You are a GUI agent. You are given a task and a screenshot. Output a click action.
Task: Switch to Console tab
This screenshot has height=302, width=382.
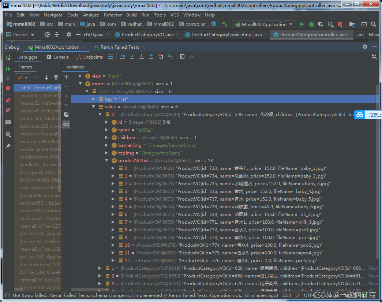coord(58,57)
